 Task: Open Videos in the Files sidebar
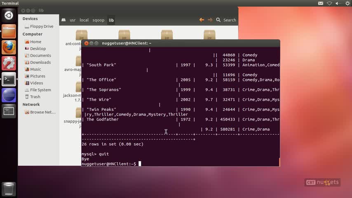34,83
